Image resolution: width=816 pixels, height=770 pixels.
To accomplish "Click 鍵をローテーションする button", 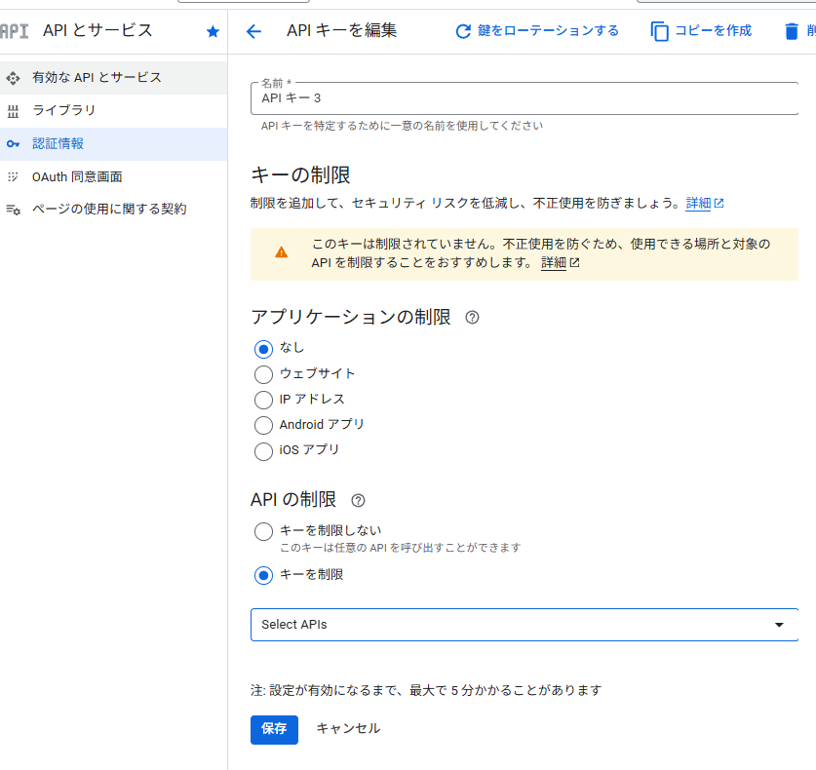I will tap(537, 31).
